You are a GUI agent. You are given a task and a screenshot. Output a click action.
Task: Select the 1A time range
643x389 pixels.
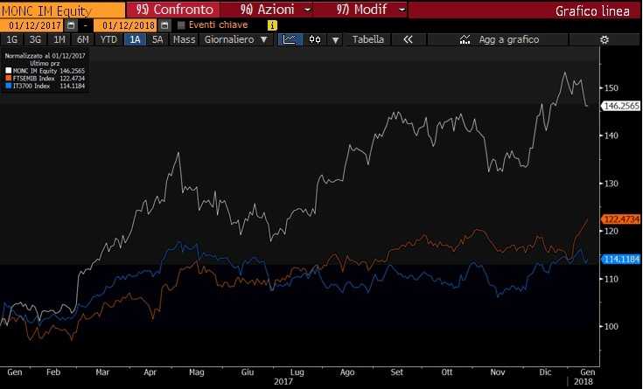135,39
